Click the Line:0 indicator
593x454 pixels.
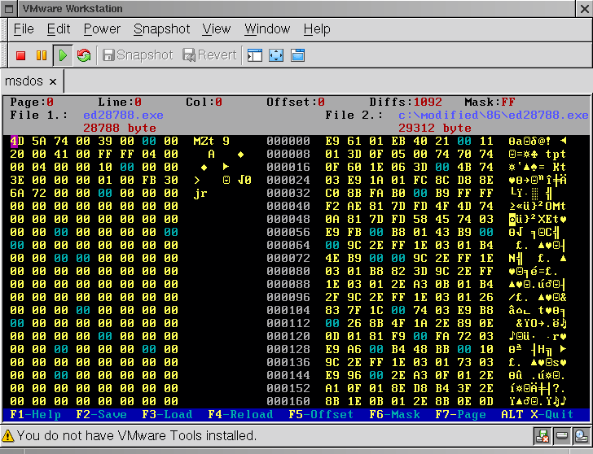click(x=120, y=102)
